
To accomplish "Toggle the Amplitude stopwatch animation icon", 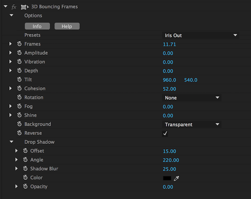I will pos(19,53).
